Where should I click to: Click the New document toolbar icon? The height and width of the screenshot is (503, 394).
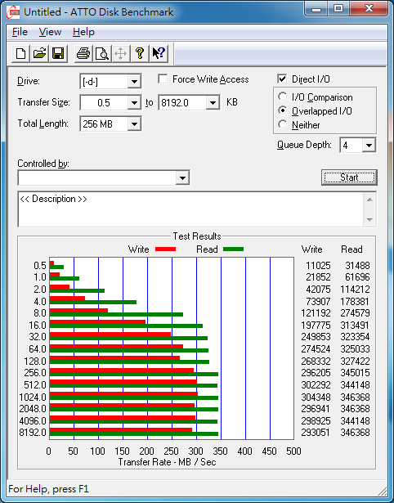pos(20,53)
